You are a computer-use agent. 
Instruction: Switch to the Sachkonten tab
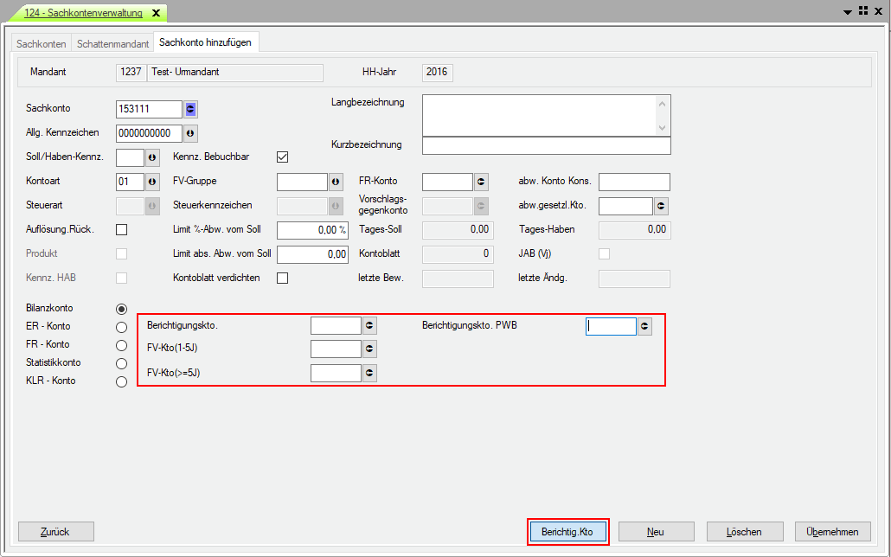coord(42,43)
